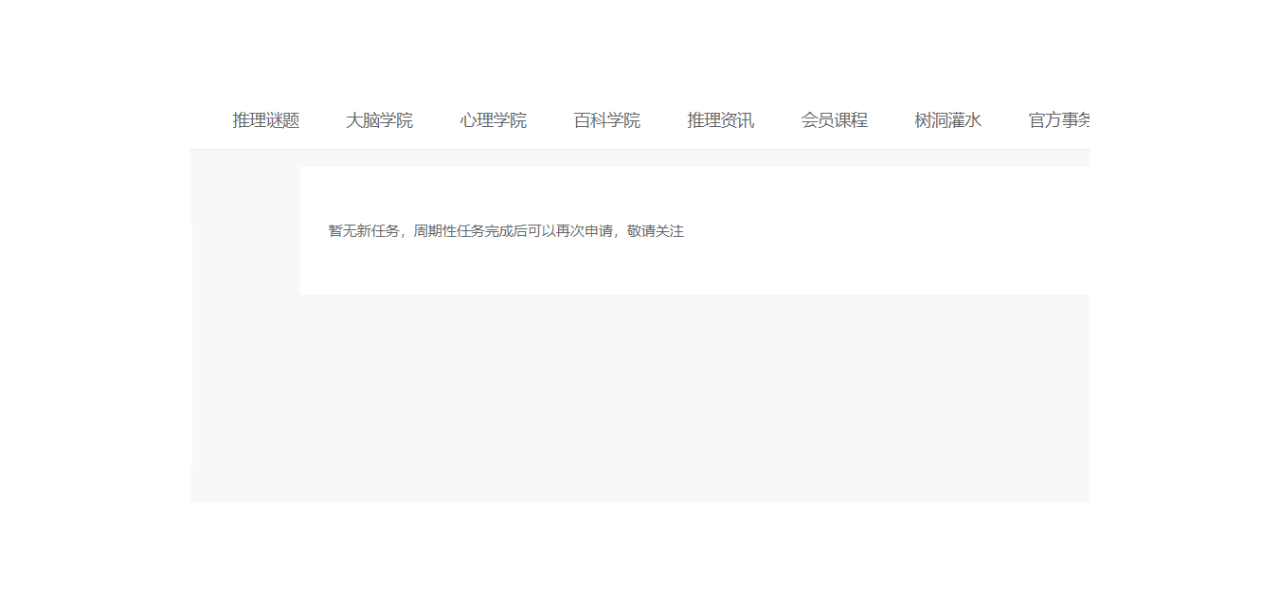Click the 会员课程 menu entry

click(x=834, y=120)
